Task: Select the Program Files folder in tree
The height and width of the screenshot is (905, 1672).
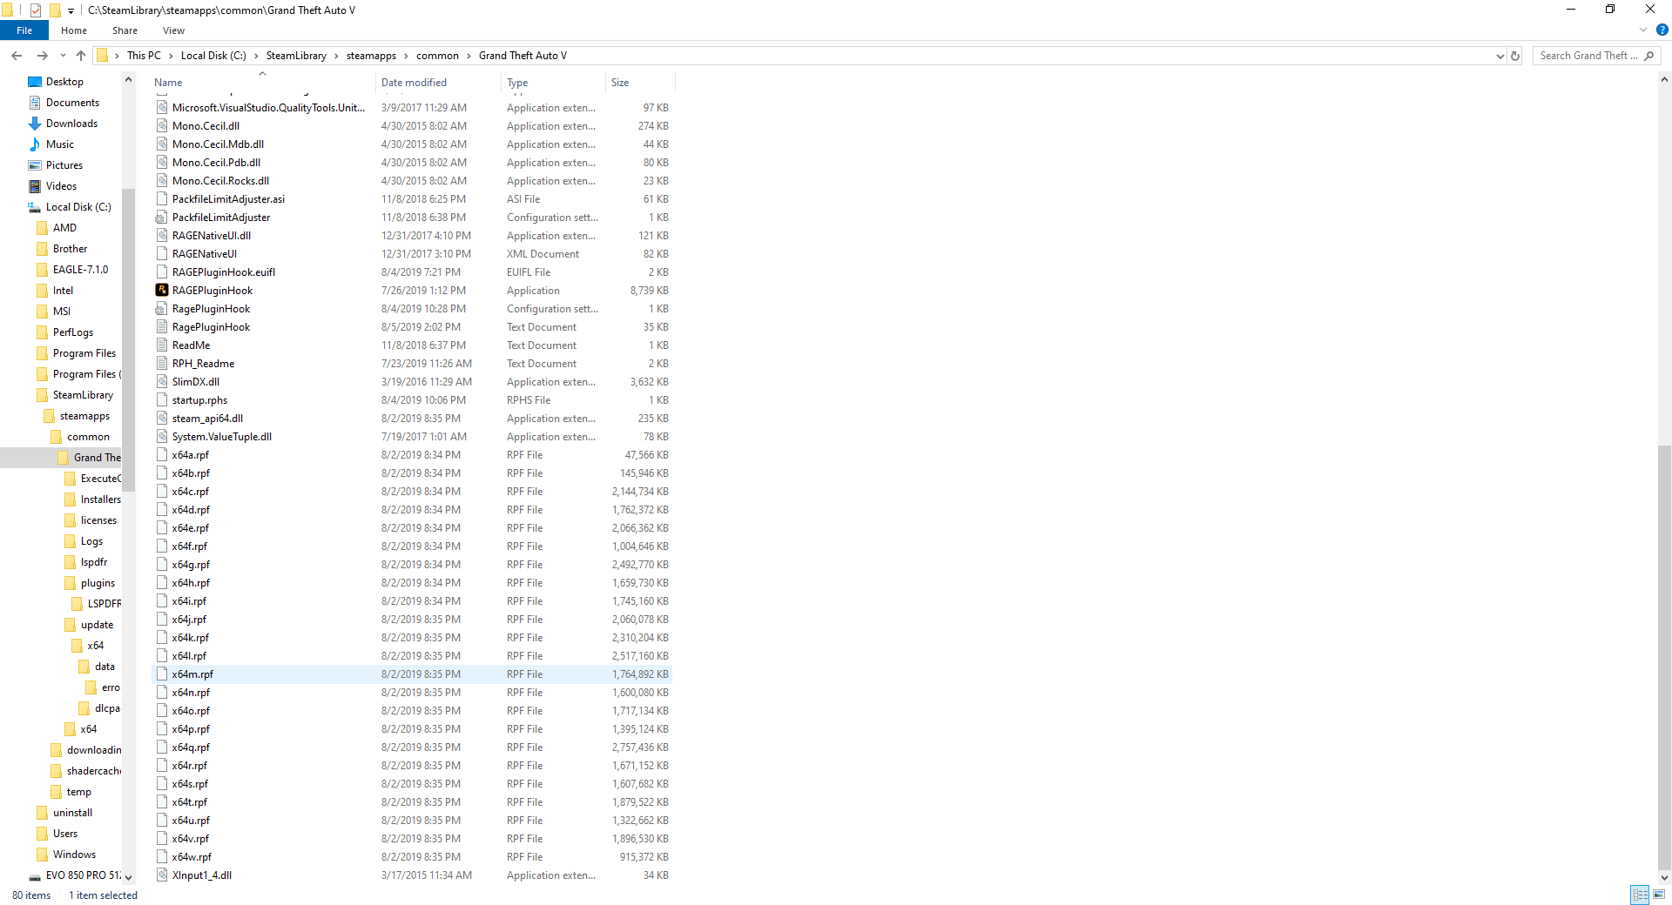Action: point(84,353)
